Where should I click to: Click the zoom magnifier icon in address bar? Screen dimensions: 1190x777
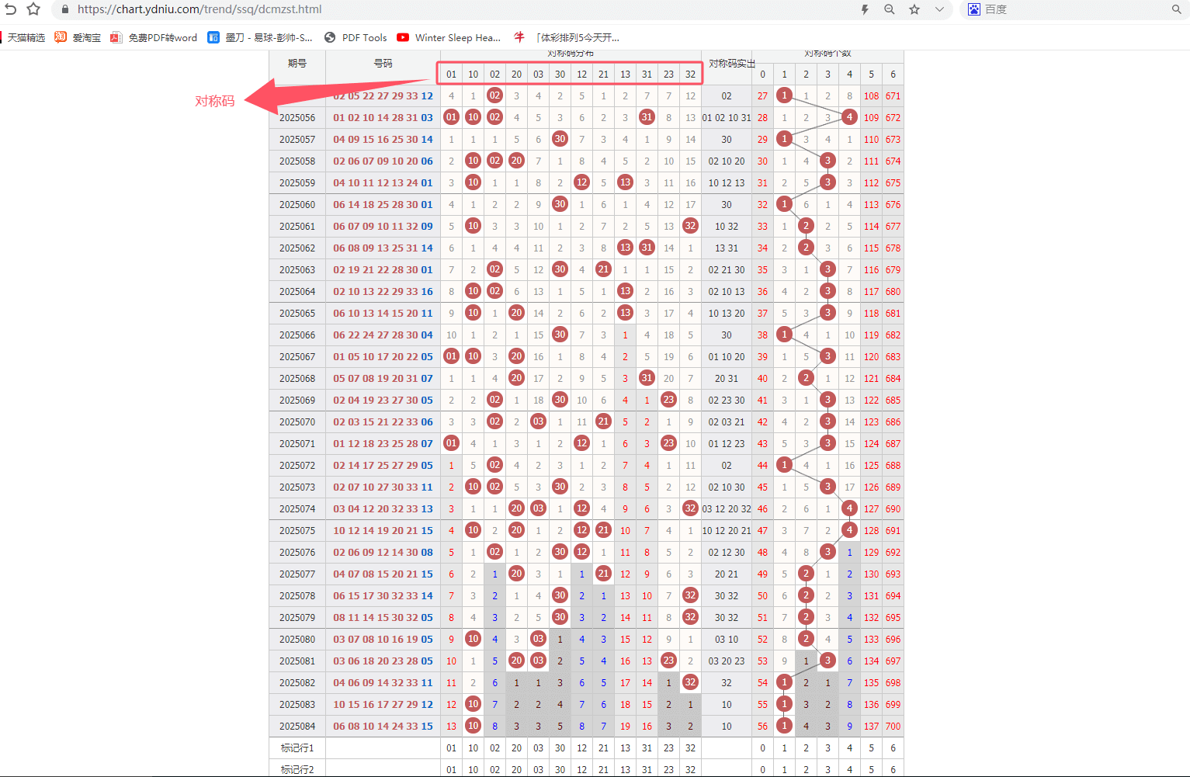tap(890, 9)
